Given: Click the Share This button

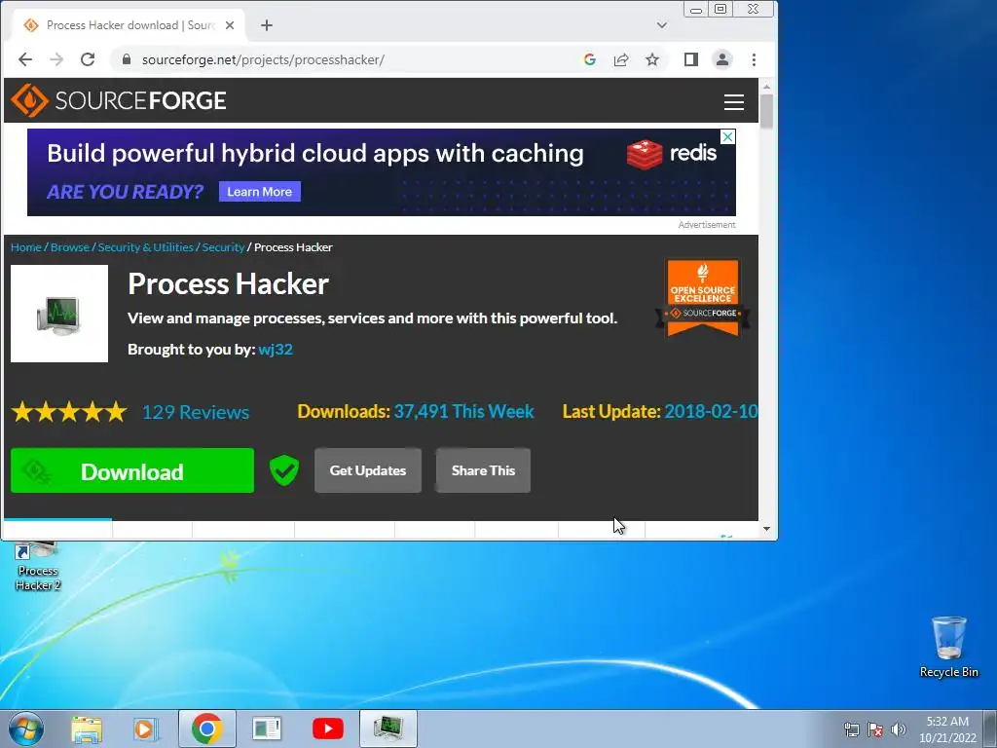Looking at the screenshot, I should click(483, 470).
